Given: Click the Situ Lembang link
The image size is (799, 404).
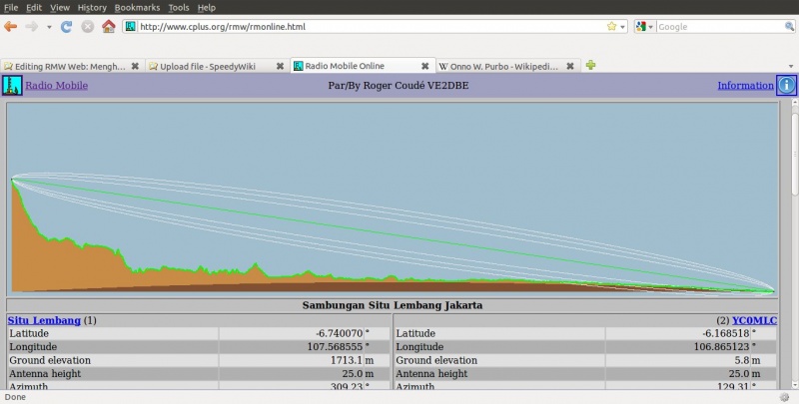Looking at the screenshot, I should pyautogui.click(x=44, y=320).
